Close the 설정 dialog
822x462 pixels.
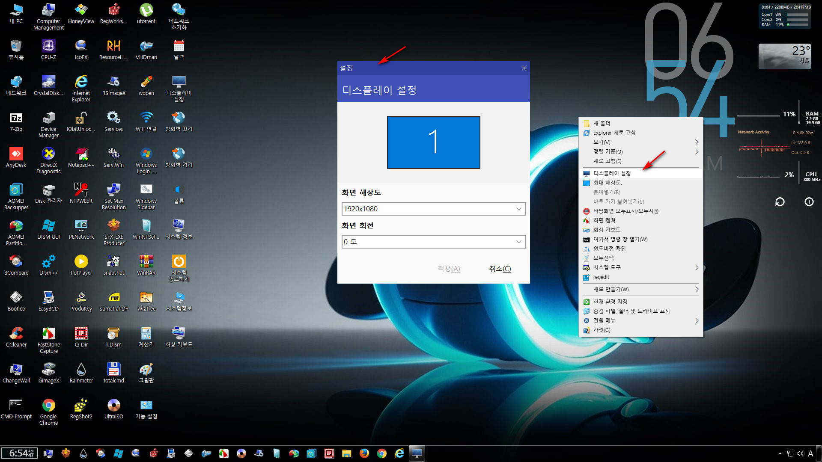pyautogui.click(x=524, y=68)
